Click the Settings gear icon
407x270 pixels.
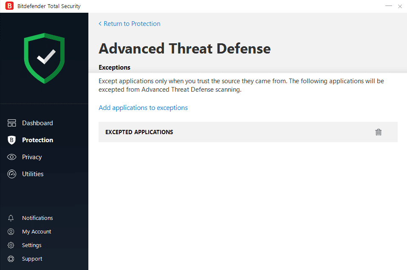pyautogui.click(x=11, y=245)
